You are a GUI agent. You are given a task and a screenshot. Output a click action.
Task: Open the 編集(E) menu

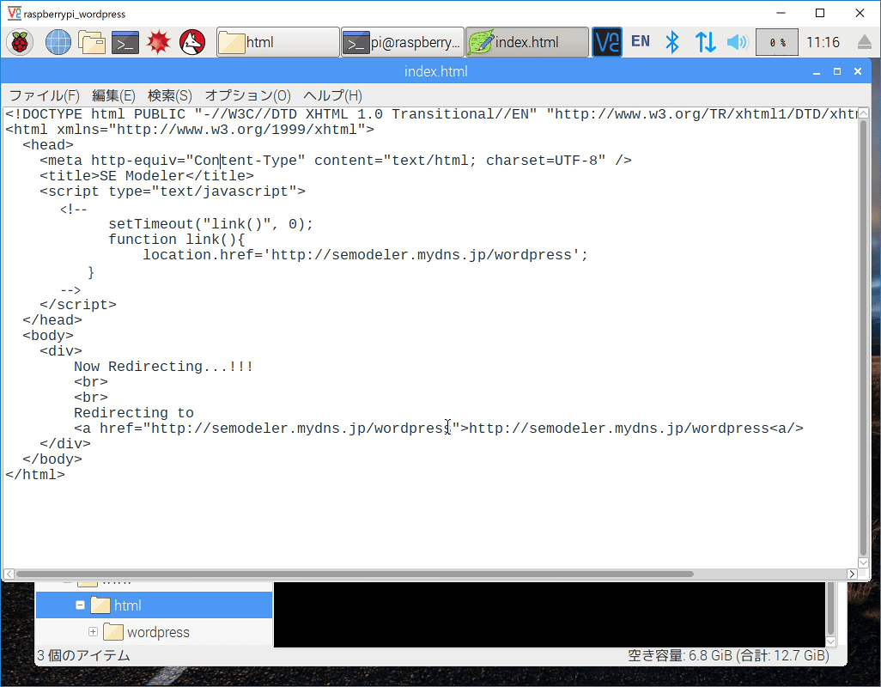coord(113,95)
